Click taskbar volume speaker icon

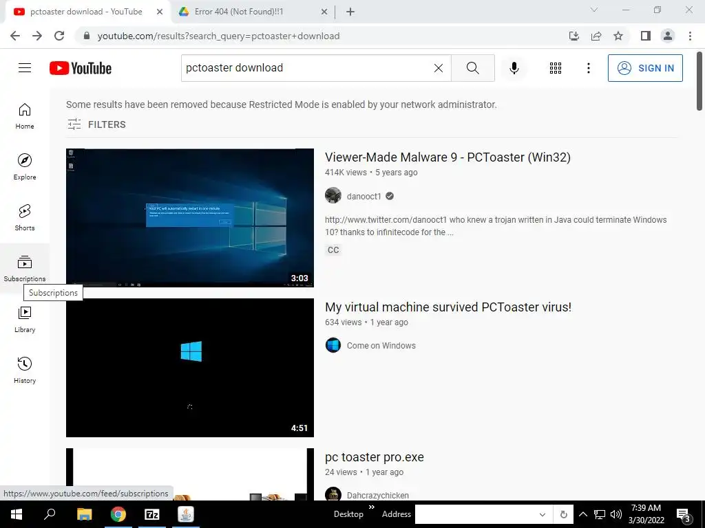click(616, 514)
